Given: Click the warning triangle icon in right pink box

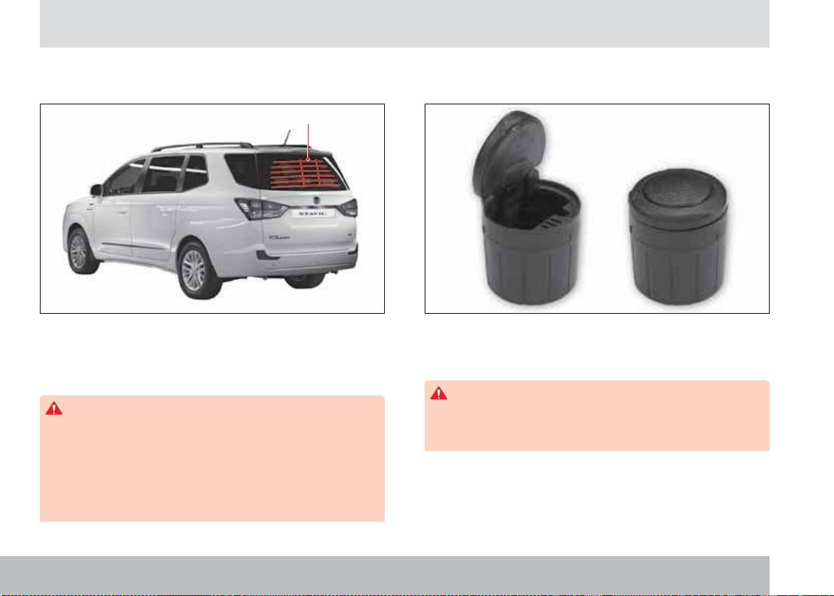Looking at the screenshot, I should point(438,393).
